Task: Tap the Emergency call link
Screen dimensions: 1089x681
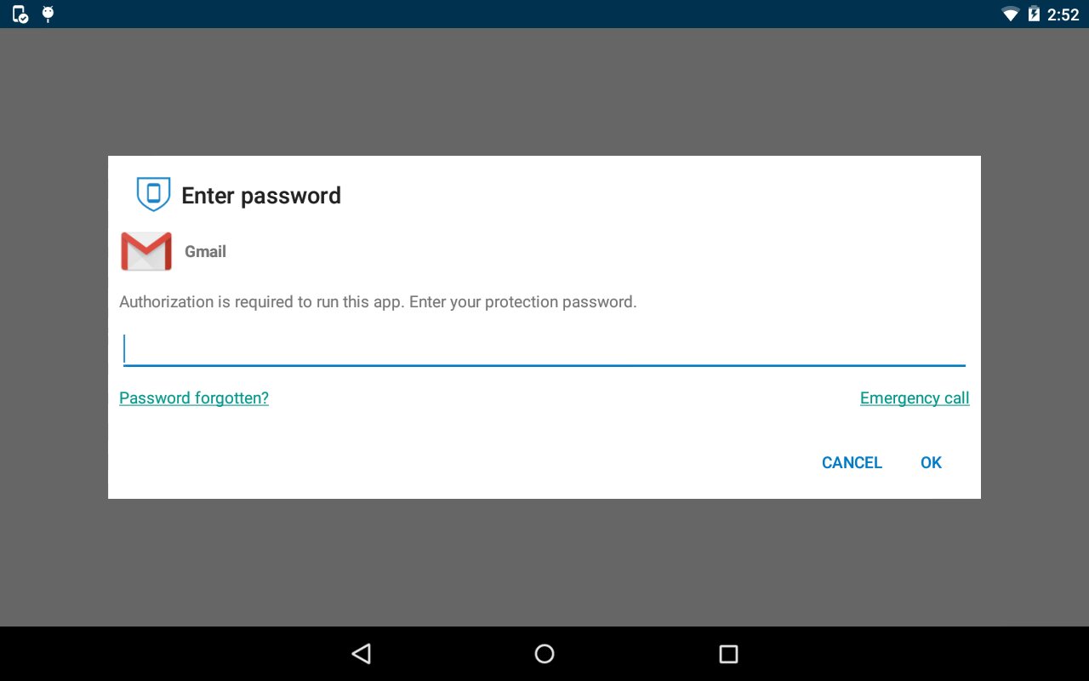Action: [915, 398]
